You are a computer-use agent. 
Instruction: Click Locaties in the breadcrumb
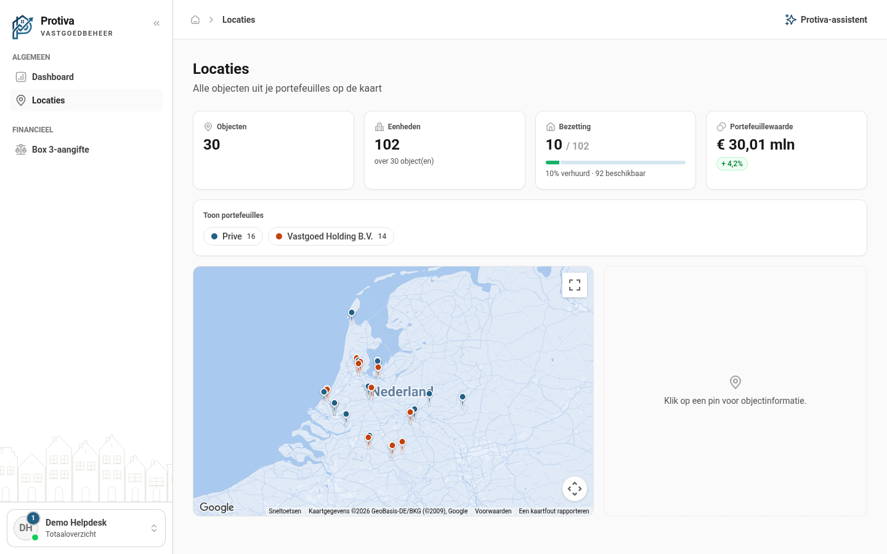tap(238, 20)
